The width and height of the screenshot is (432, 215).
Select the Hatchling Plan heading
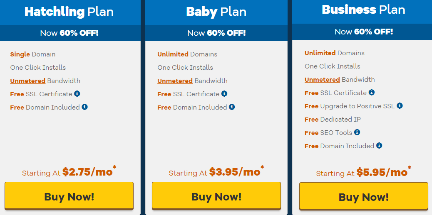pos(69,12)
